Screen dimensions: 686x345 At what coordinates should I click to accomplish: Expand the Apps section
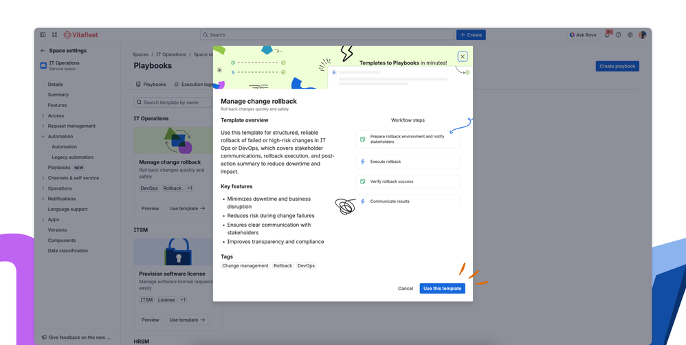[x=43, y=219]
